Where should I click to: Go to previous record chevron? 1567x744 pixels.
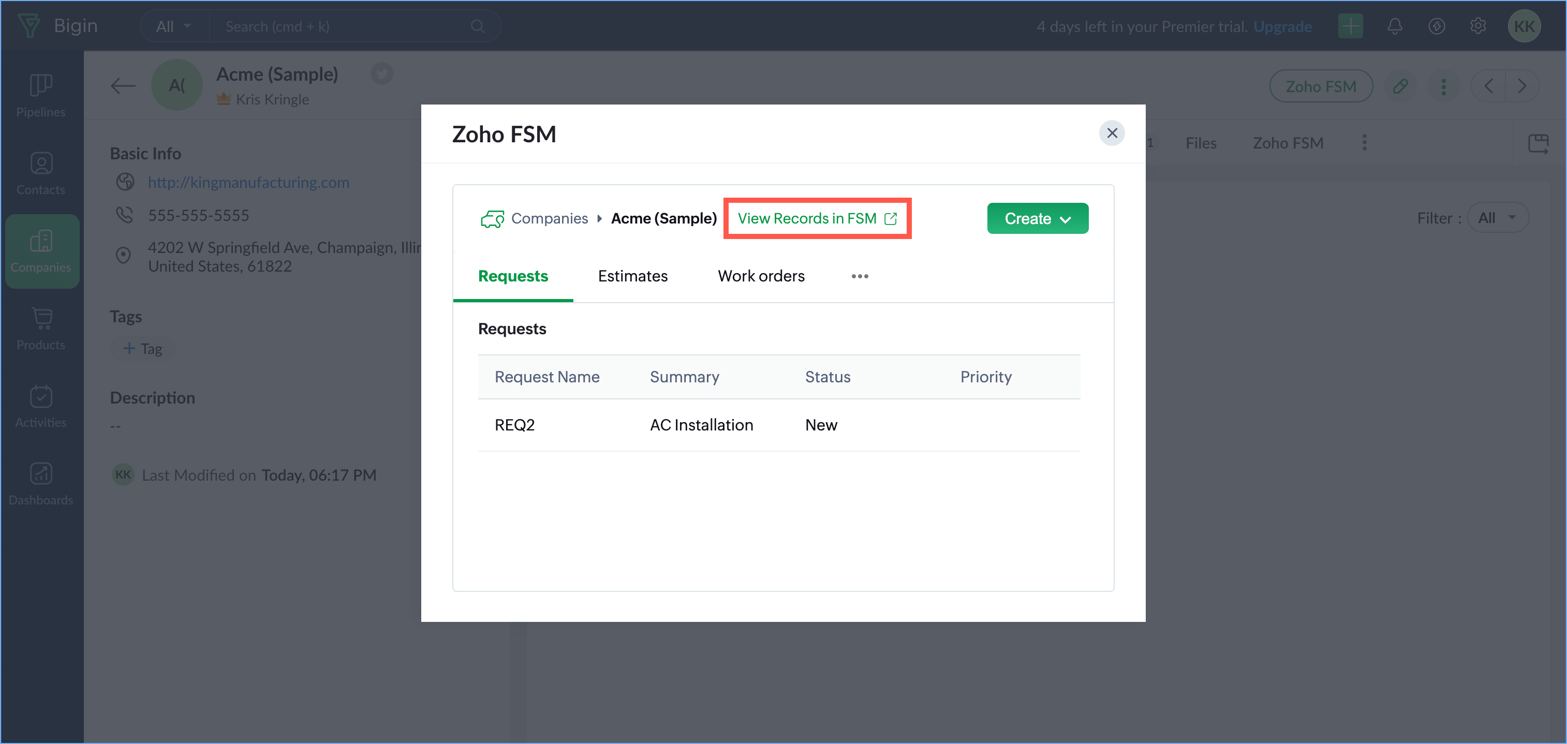coord(1488,86)
